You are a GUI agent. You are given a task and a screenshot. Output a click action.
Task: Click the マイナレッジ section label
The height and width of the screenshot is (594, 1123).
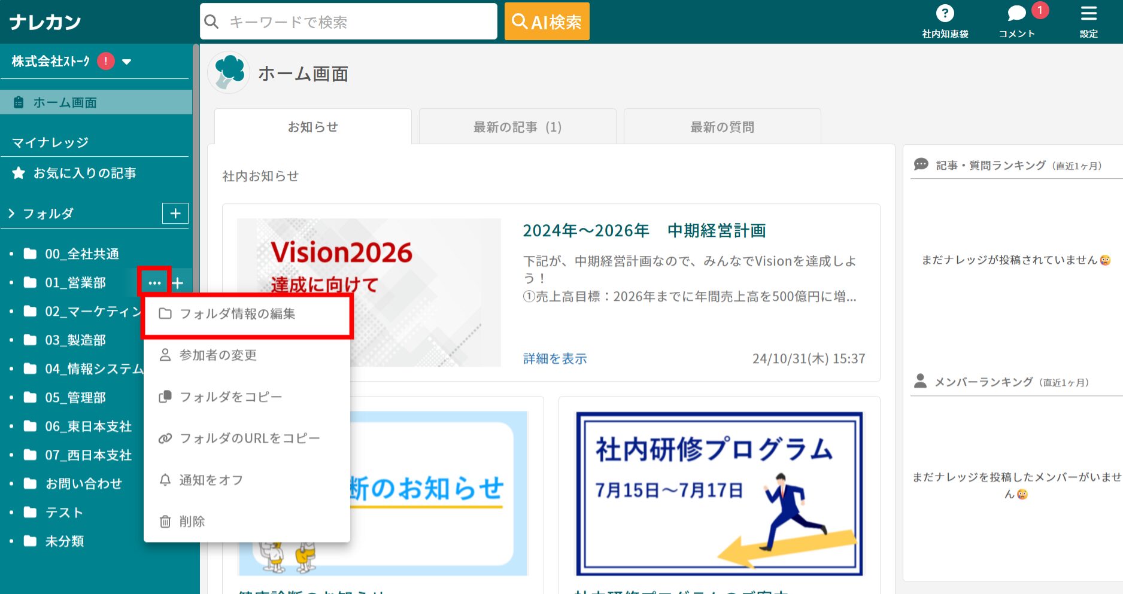(50, 142)
